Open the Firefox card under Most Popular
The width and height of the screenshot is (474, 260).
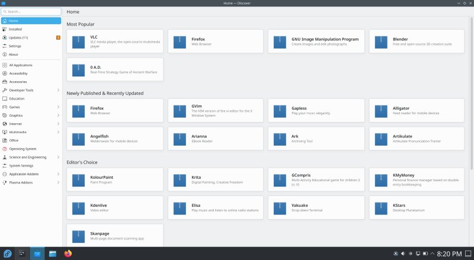216,41
